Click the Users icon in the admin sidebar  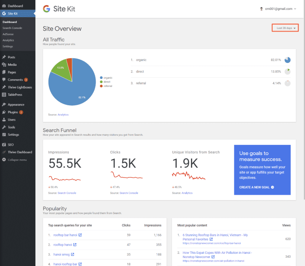click(4, 119)
